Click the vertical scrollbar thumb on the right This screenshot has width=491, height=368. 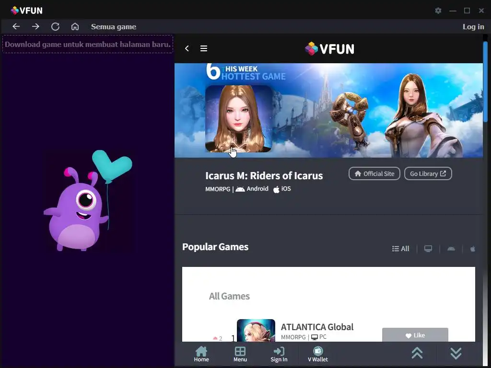point(485,82)
